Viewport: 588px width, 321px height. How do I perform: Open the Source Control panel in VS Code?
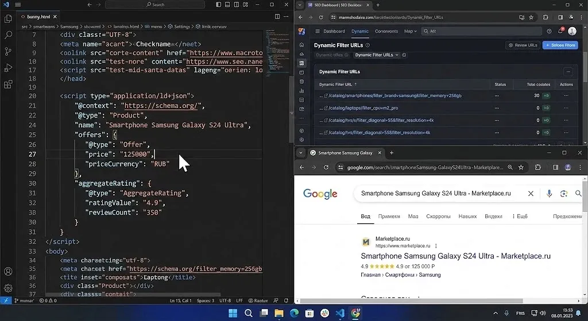click(8, 52)
